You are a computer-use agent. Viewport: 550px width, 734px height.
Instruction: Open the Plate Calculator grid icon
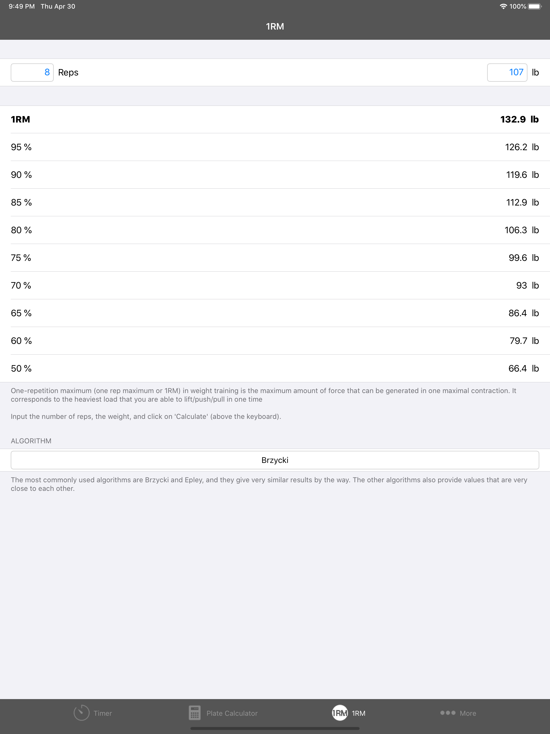(x=195, y=713)
